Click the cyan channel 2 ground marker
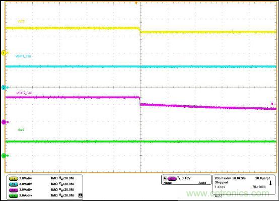 [x=4, y=88]
